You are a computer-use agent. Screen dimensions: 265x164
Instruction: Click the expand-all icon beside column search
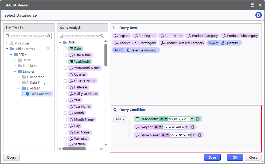[x=61, y=36]
